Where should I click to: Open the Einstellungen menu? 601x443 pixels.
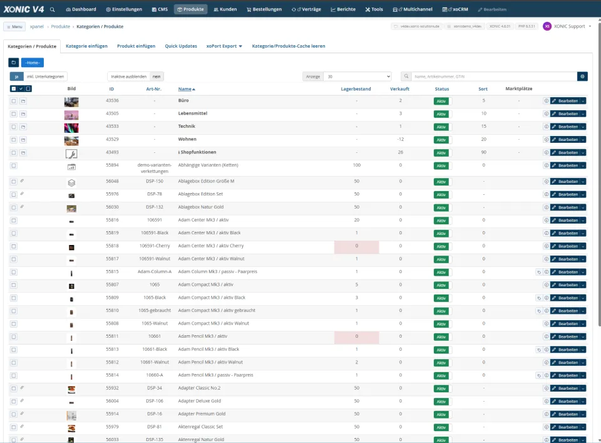pos(124,9)
